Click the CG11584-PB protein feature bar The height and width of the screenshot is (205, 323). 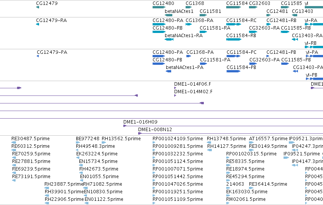click(233, 71)
